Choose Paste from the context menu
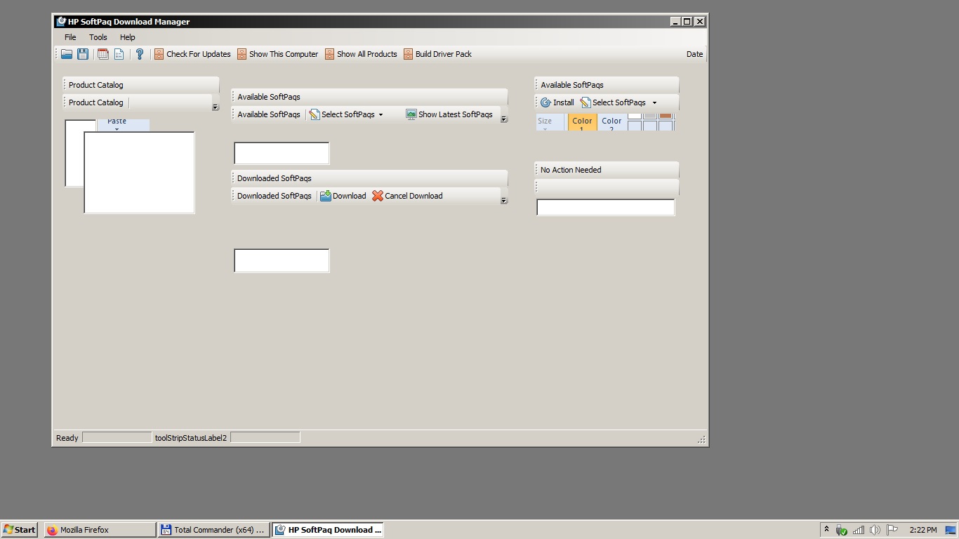Image resolution: width=959 pixels, height=539 pixels. (117, 121)
